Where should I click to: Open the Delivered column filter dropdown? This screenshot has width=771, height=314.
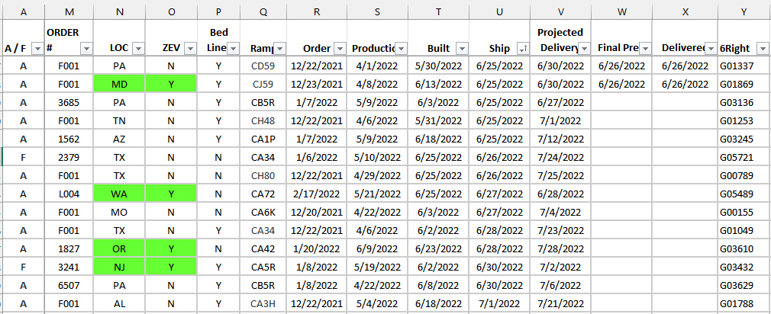pos(711,48)
